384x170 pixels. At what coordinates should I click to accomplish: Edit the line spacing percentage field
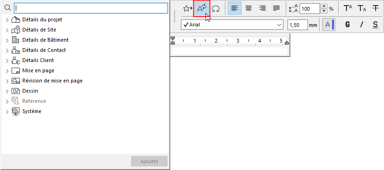(309, 9)
